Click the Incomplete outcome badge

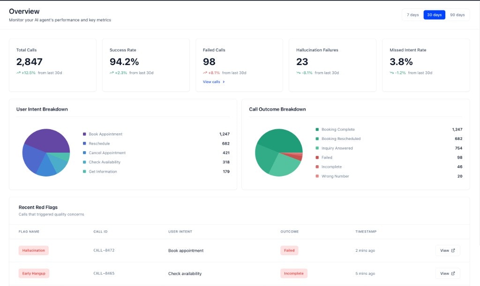click(294, 273)
